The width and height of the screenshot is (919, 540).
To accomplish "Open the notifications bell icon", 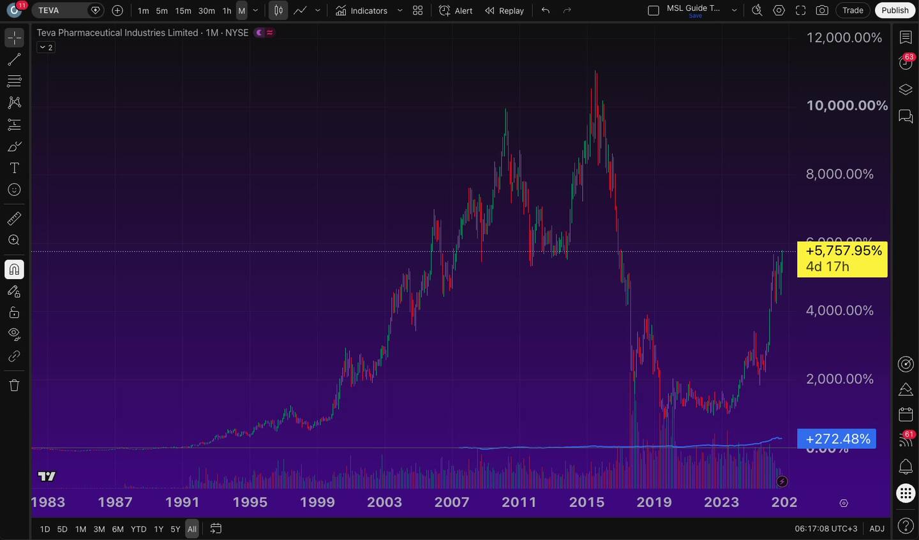I will [906, 466].
